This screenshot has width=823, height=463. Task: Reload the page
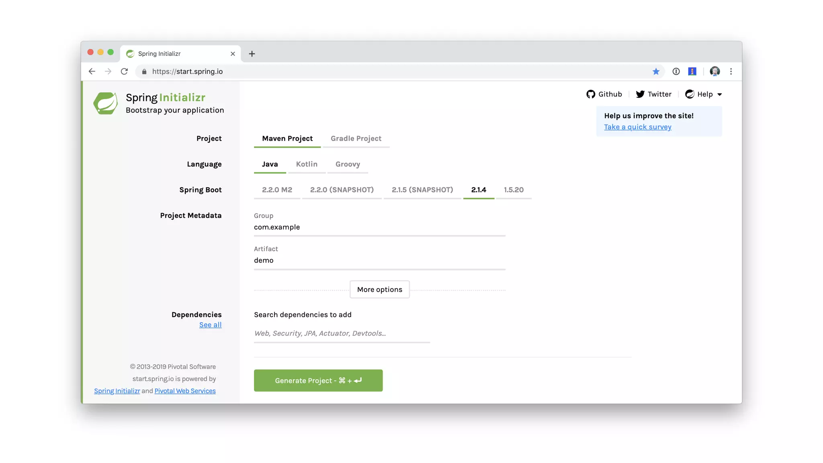coord(124,72)
